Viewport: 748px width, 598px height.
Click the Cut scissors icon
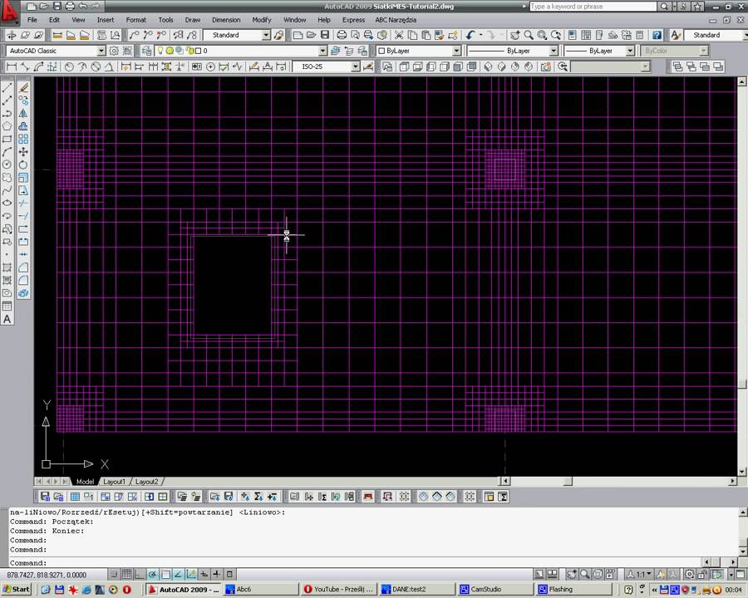(399, 35)
